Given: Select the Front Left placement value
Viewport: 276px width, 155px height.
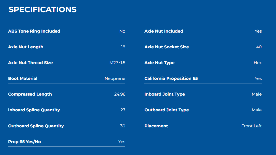Looking at the screenshot, I should pos(251,126).
